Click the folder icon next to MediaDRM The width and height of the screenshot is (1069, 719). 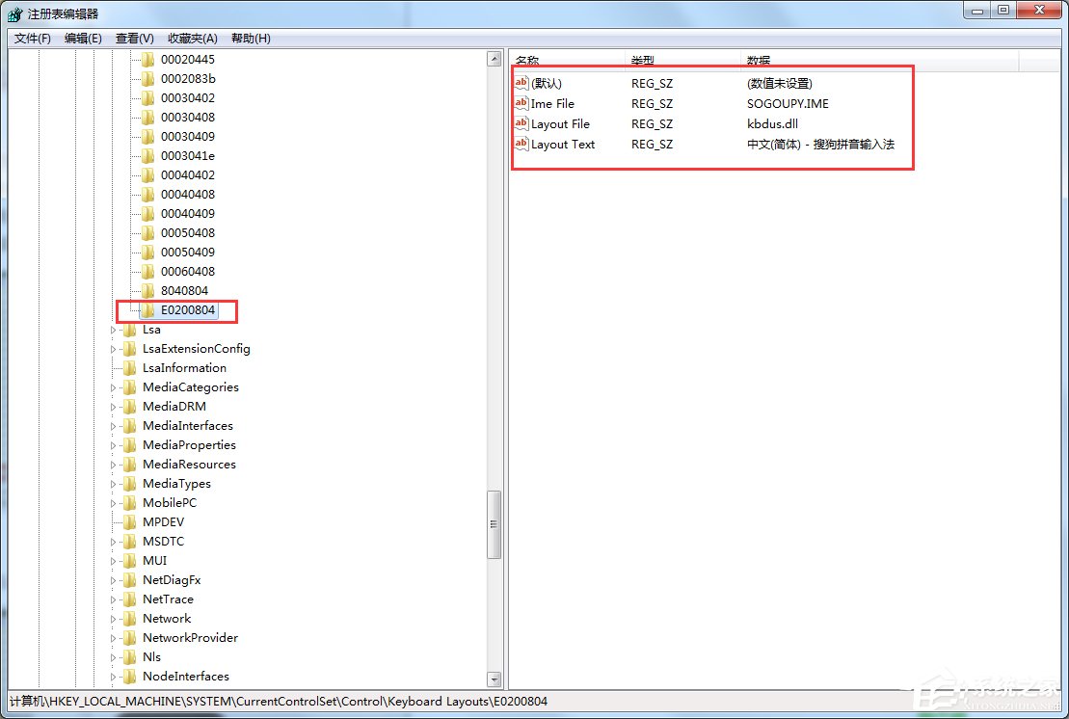tap(130, 406)
